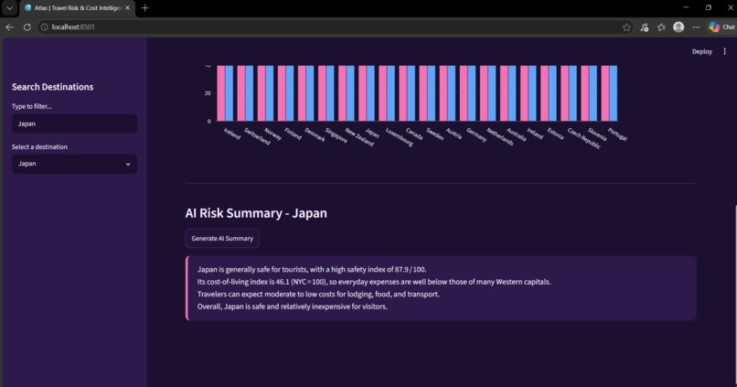Open a new browser tab
The height and width of the screenshot is (387, 737).
[144, 8]
